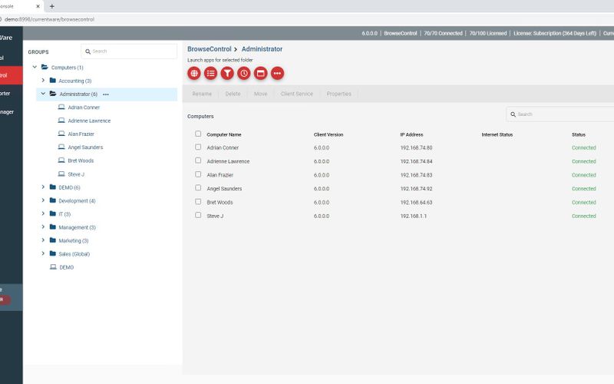Select the standalone DEMO computer in the tree
Viewport: 614px width, 384px height.
tap(66, 267)
